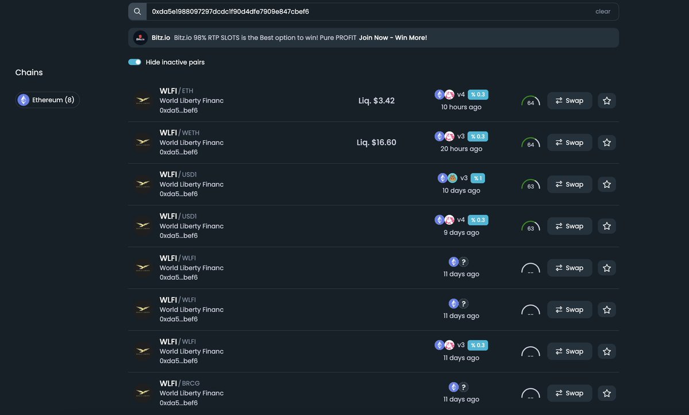Add WLFI/WLFI v3 pair to favorites
The width and height of the screenshot is (689, 415).
pyautogui.click(x=607, y=351)
